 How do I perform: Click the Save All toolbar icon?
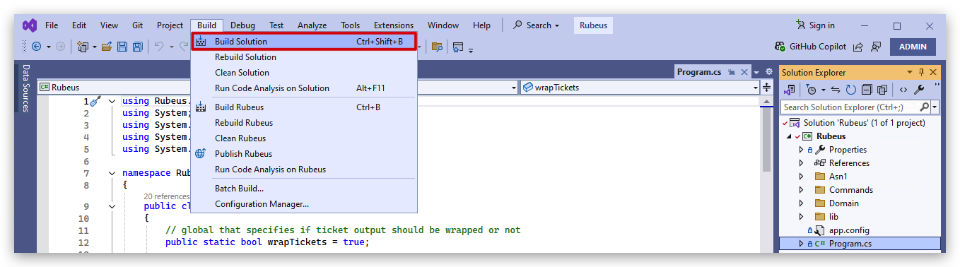137,47
